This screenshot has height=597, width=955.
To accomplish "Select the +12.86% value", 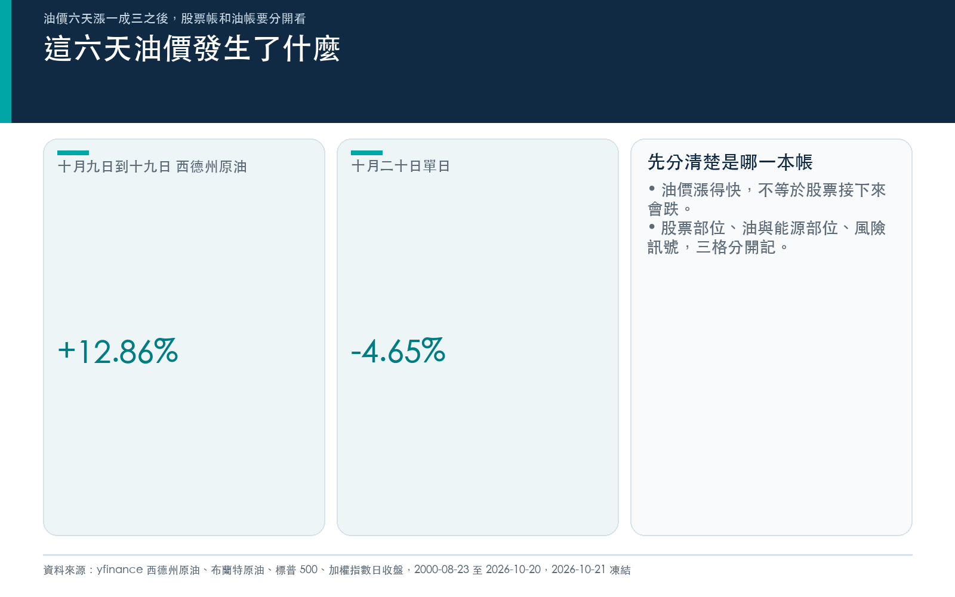I will (x=118, y=351).
